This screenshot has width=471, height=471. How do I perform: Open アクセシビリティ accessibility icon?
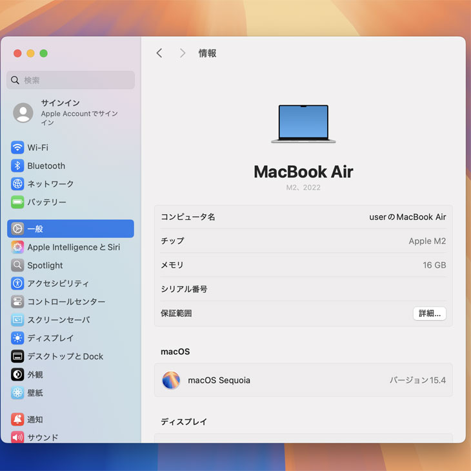pos(17,283)
